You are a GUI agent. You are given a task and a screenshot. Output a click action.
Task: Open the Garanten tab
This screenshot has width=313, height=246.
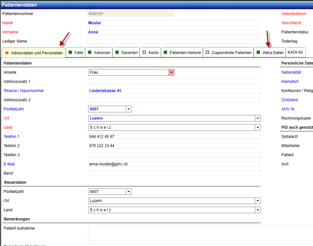(x=126, y=53)
